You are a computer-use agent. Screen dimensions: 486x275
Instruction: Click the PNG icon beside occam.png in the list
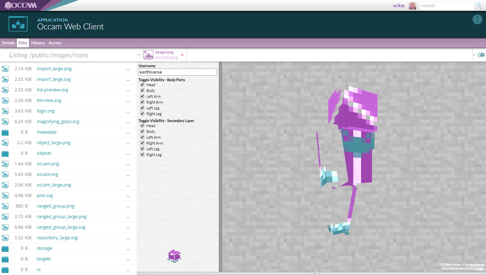(x=5, y=164)
